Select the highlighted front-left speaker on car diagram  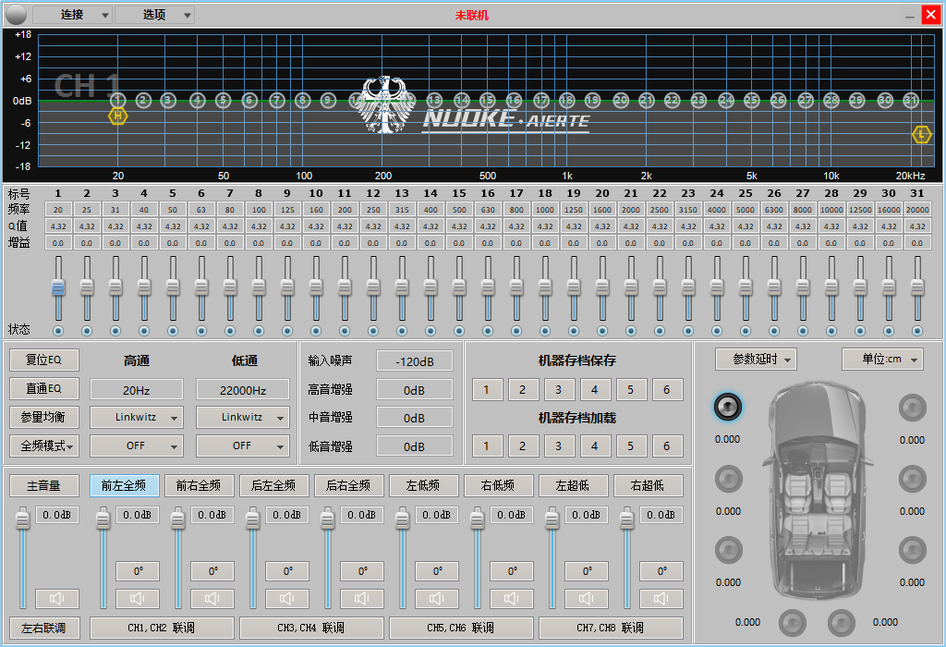[x=728, y=407]
